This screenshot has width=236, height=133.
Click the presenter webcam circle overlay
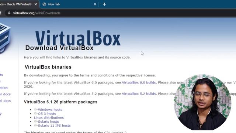(202, 102)
